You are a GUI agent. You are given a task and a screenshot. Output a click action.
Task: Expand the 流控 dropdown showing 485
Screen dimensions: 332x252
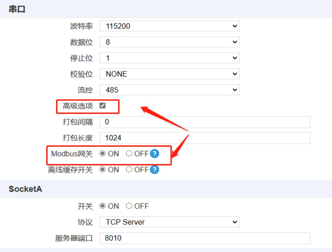point(169,90)
